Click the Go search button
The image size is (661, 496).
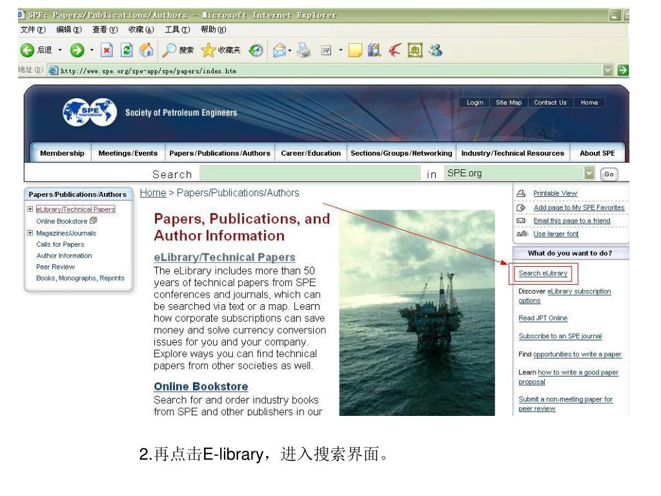click(x=609, y=174)
